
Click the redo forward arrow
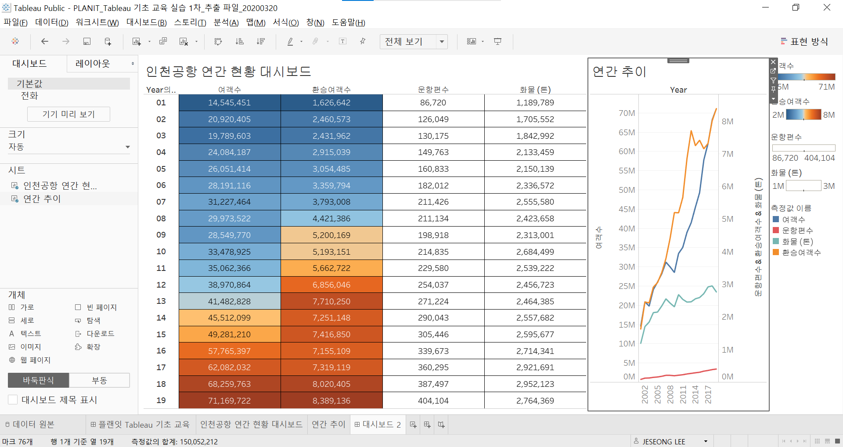pyautogui.click(x=66, y=41)
